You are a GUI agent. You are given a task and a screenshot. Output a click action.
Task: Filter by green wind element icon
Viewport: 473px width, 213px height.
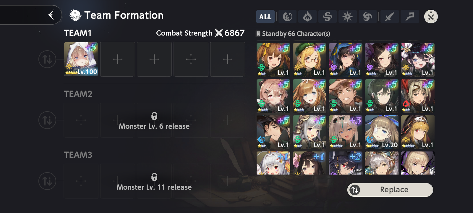(328, 17)
